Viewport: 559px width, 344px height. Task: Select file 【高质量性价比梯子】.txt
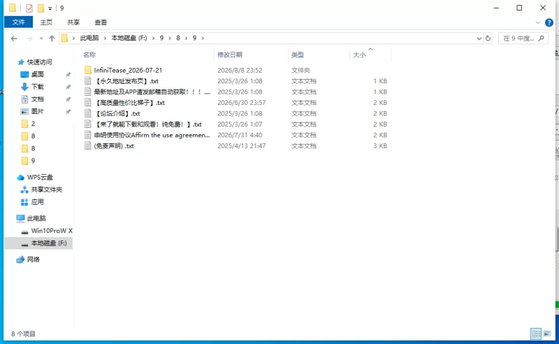(129, 102)
